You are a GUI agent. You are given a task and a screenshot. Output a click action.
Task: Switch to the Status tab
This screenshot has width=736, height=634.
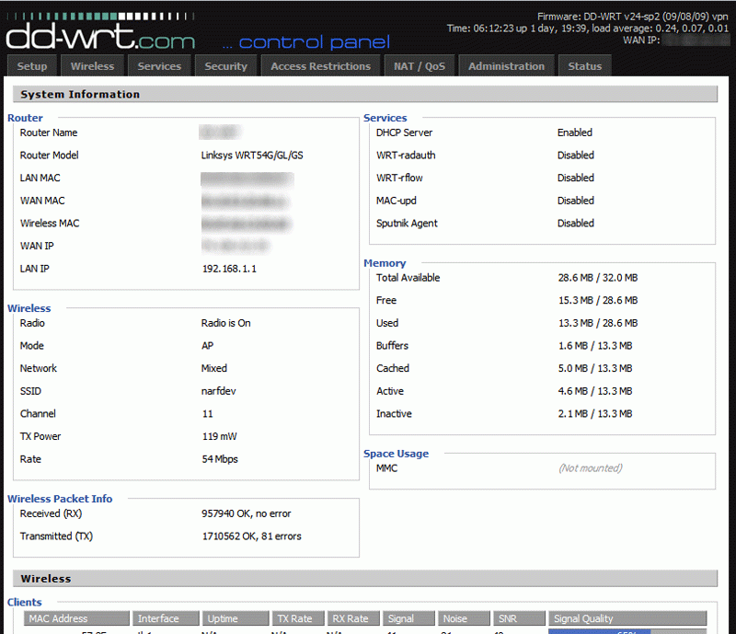584,66
